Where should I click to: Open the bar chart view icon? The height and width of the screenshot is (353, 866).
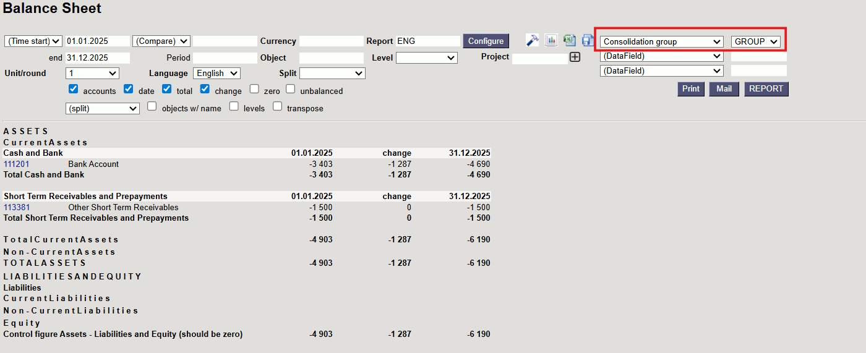pyautogui.click(x=551, y=40)
